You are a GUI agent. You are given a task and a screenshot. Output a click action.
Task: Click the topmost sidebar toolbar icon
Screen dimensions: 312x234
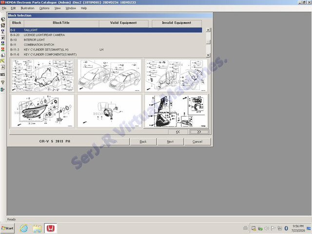(x=3, y=19)
